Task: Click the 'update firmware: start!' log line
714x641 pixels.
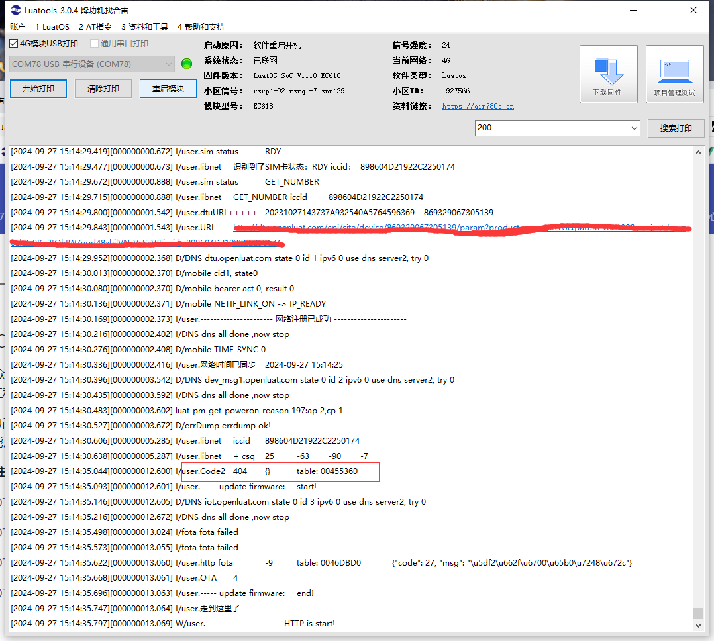Action: (x=164, y=487)
